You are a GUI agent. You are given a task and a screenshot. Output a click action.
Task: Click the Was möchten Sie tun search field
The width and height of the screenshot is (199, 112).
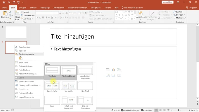pyautogui.click(x=132, y=8)
